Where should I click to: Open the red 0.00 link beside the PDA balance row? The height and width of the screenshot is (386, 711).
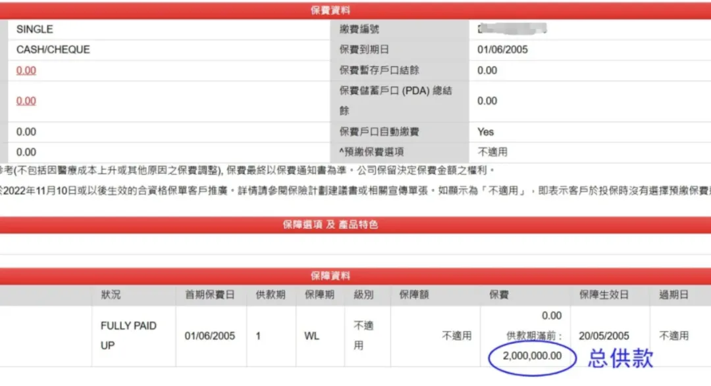click(x=26, y=101)
